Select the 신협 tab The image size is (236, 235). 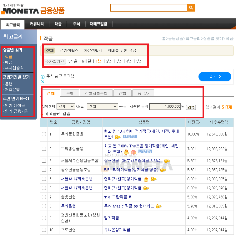pyautogui.click(x=122, y=93)
